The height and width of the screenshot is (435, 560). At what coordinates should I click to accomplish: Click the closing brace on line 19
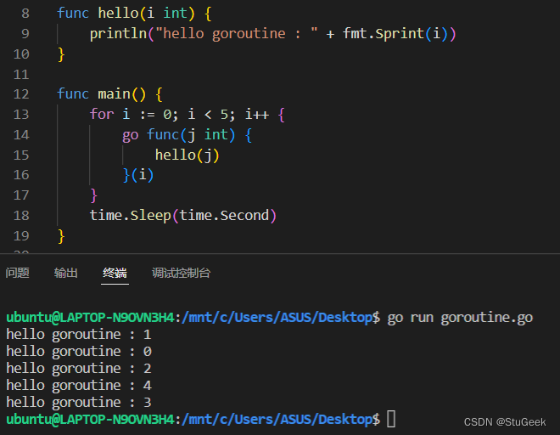point(61,236)
